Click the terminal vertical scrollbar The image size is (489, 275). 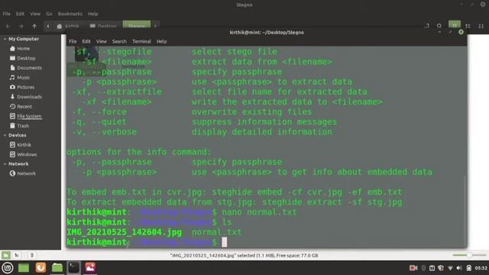465,211
